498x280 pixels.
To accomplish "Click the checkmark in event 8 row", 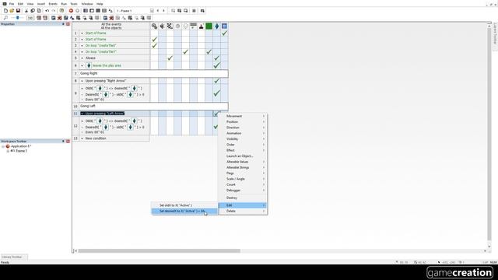I will coord(216,81).
